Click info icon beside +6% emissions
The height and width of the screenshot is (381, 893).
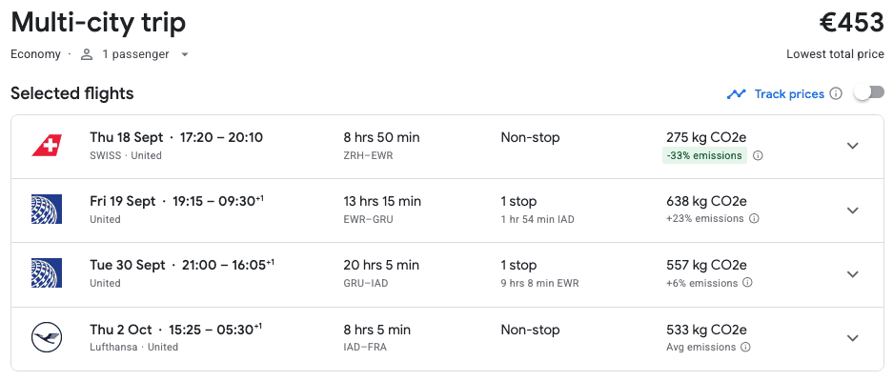click(x=747, y=283)
